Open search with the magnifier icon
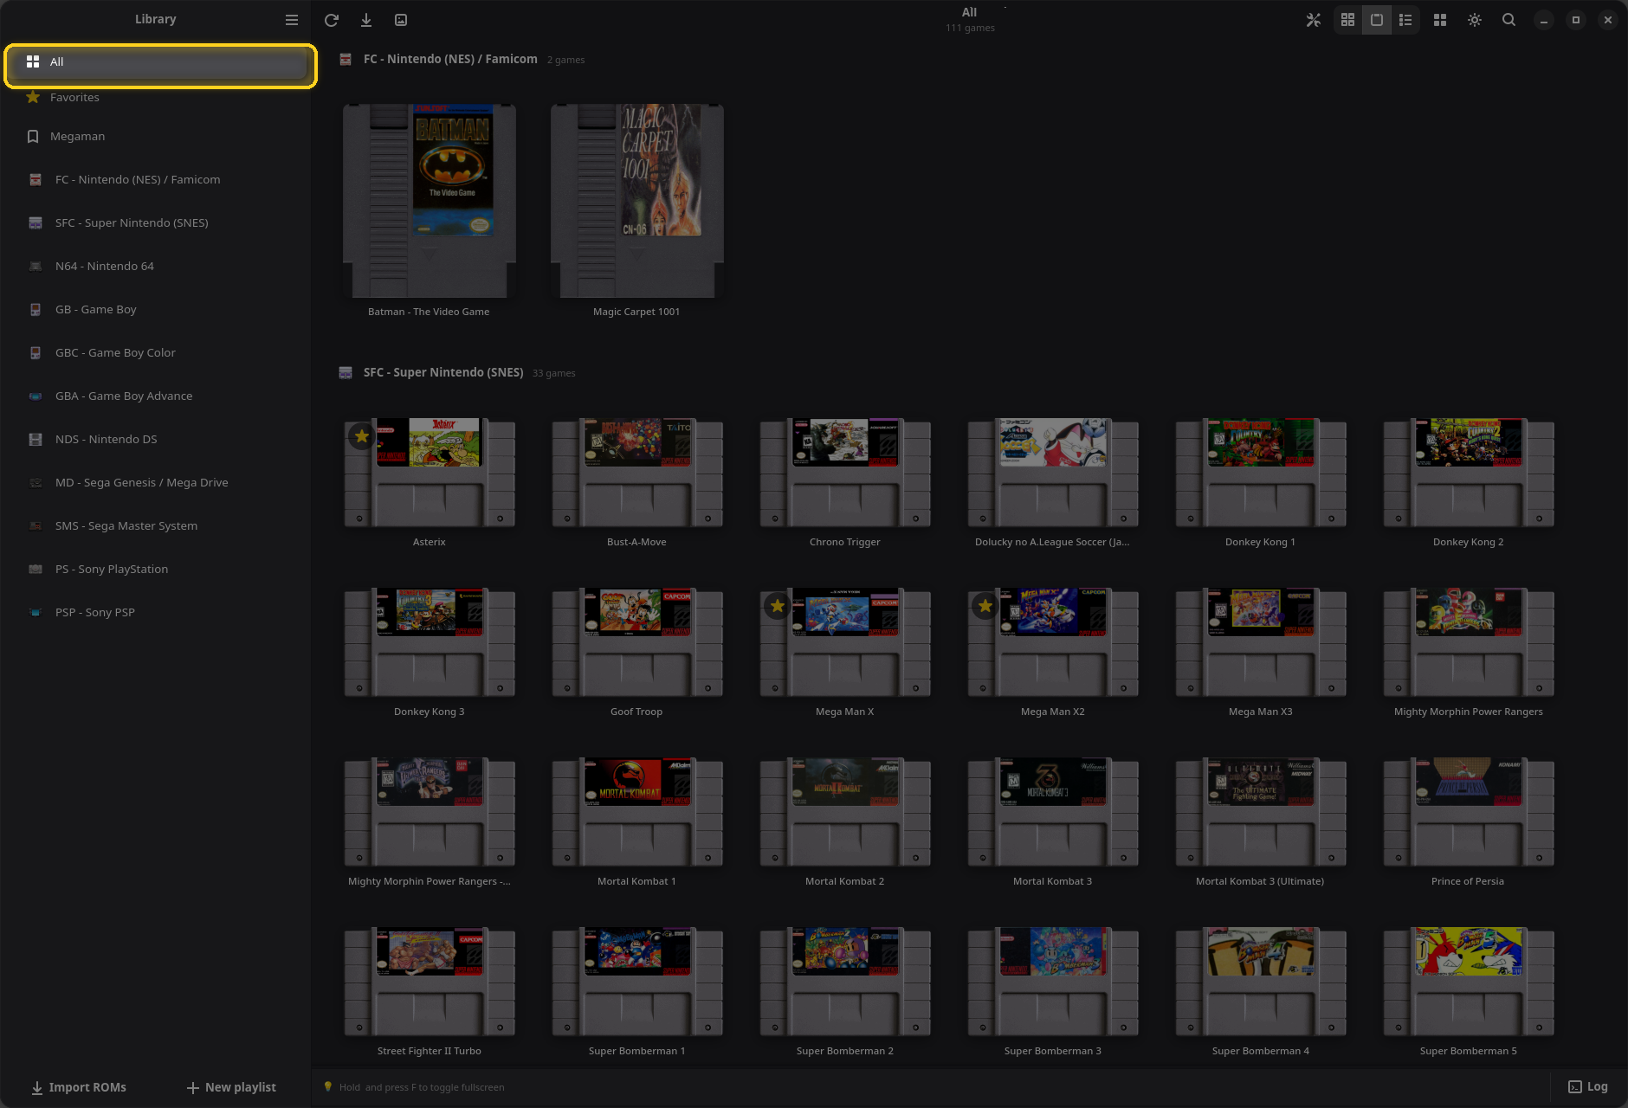The image size is (1628, 1108). point(1508,20)
